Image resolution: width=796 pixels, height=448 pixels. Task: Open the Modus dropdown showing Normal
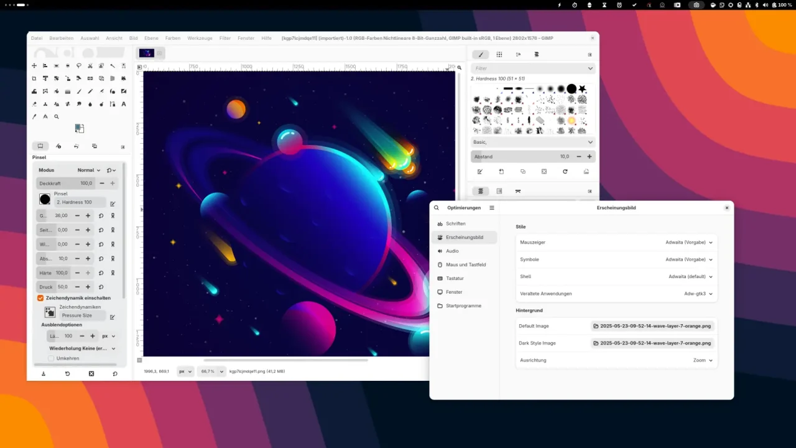(87, 170)
